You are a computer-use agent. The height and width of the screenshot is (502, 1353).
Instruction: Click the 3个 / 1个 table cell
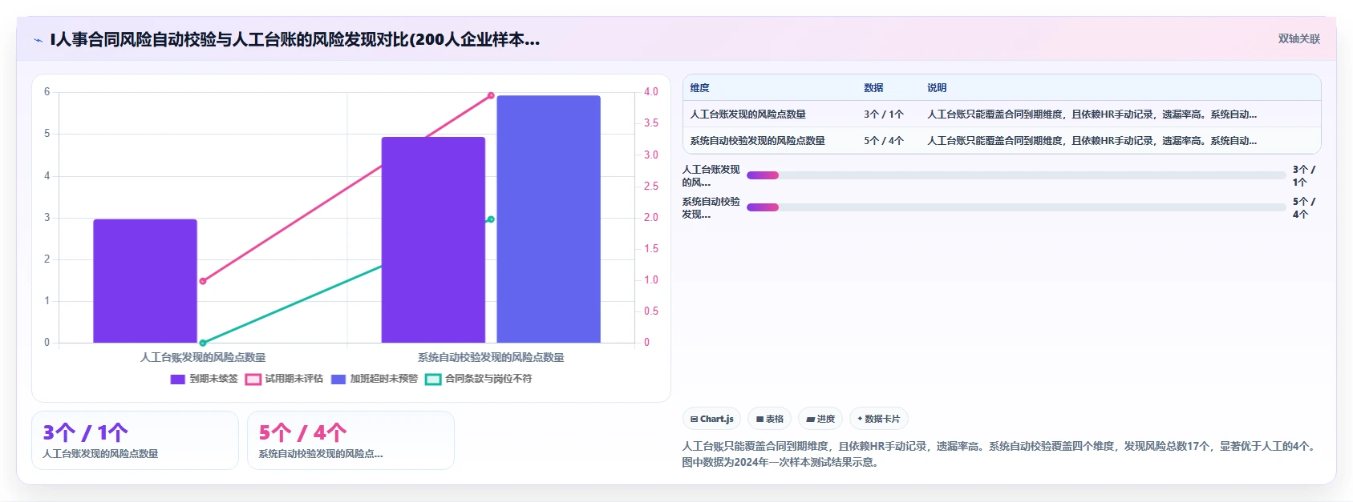coord(884,114)
